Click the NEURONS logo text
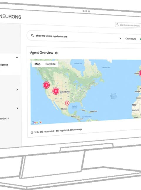This screenshot has height=190, width=141. 11,17
